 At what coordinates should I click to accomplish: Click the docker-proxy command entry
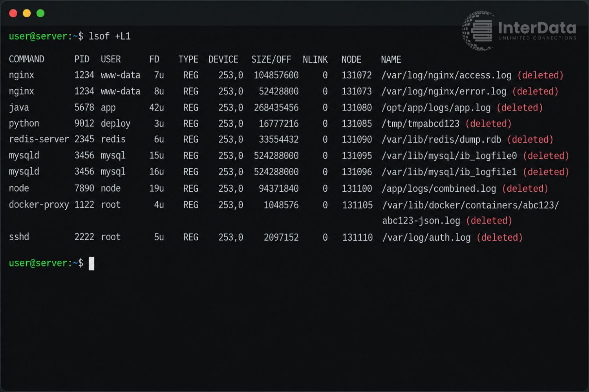point(39,205)
